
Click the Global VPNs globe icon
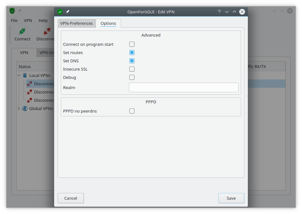click(25, 108)
